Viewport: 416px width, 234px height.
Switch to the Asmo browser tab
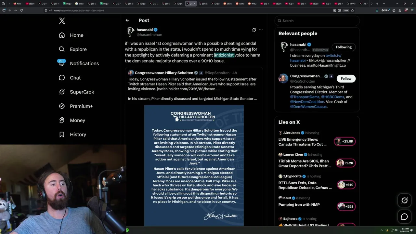(x=240, y=4)
